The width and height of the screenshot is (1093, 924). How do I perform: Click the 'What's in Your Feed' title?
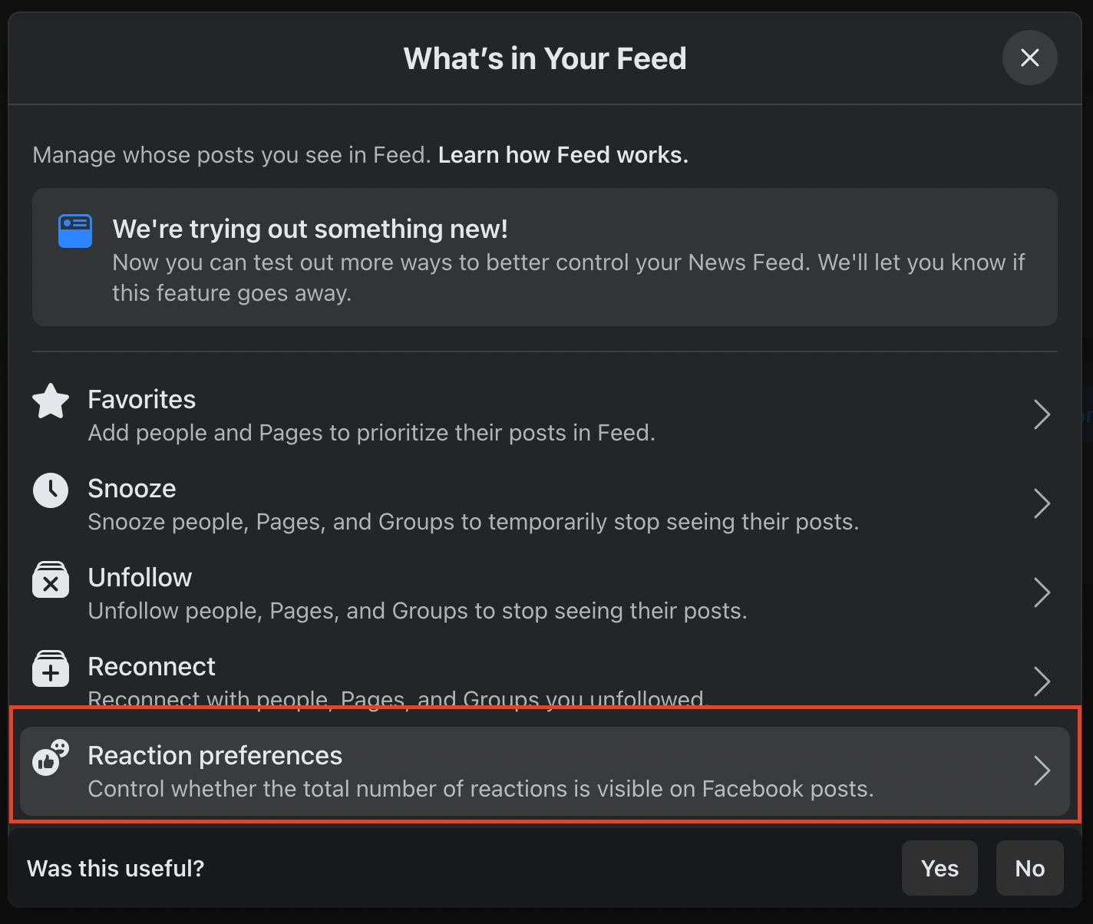[545, 58]
